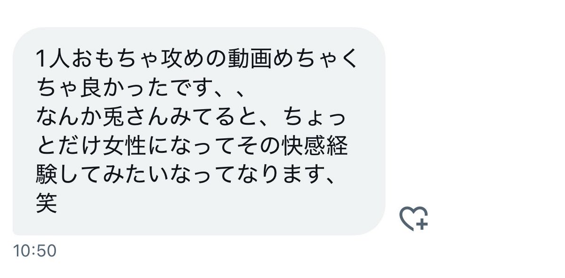Select the line beginning "なんか兎さん"

pos(193,118)
